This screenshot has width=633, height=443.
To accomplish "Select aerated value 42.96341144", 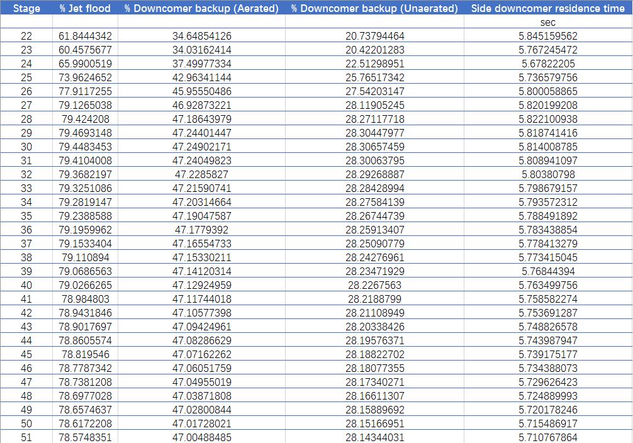I will [201, 77].
